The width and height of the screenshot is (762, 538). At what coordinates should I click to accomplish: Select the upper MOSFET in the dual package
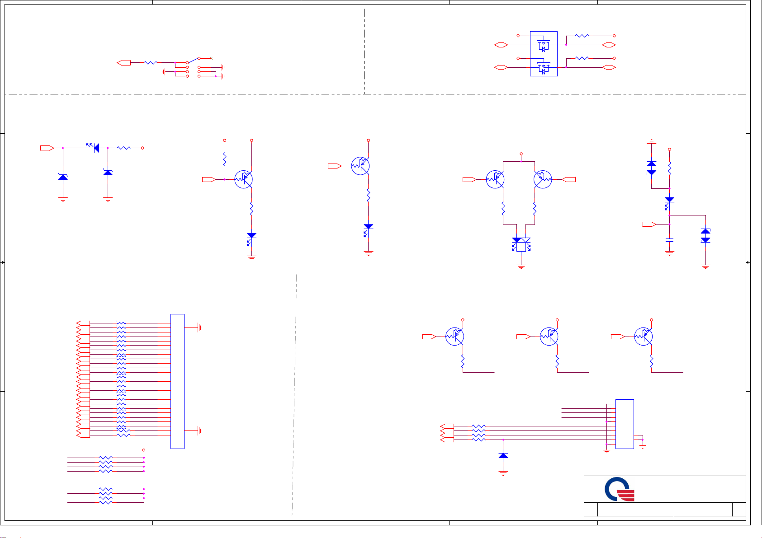(543, 45)
